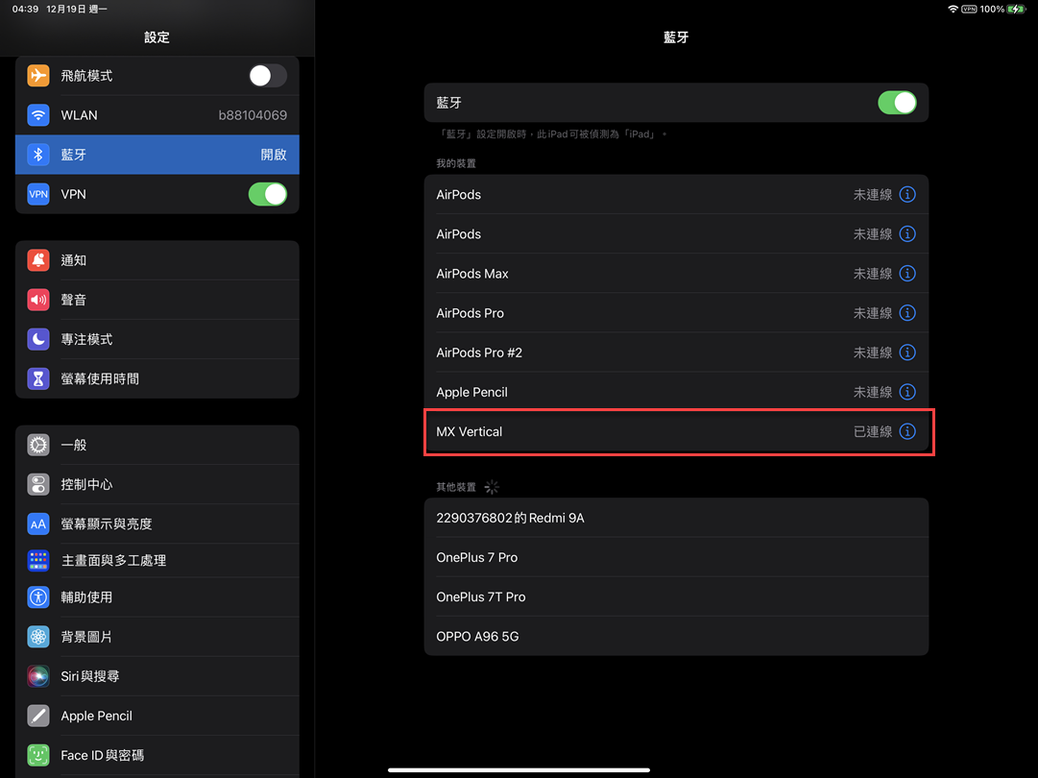
Task: Pair with OnePlus 7T Pro
Action: [676, 597]
